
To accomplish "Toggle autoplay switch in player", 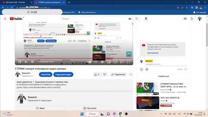I will click(89, 62).
